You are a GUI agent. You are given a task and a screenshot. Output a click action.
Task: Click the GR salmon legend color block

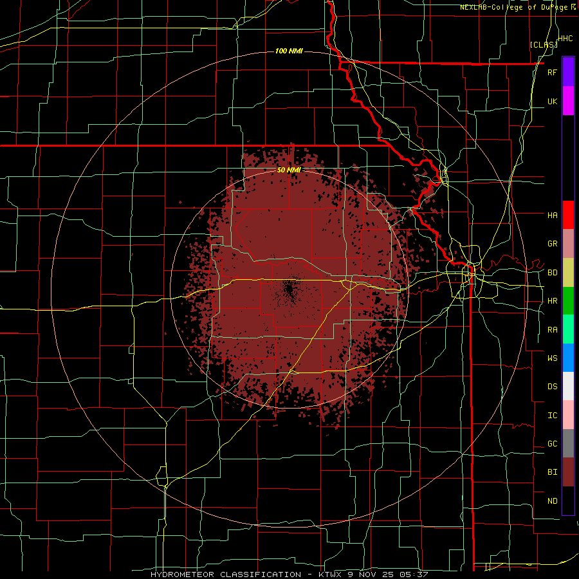tap(568, 244)
